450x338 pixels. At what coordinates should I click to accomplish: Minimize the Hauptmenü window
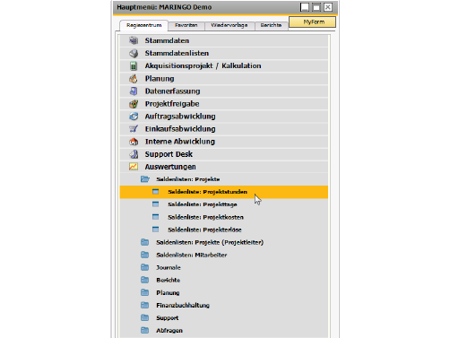[305, 7]
